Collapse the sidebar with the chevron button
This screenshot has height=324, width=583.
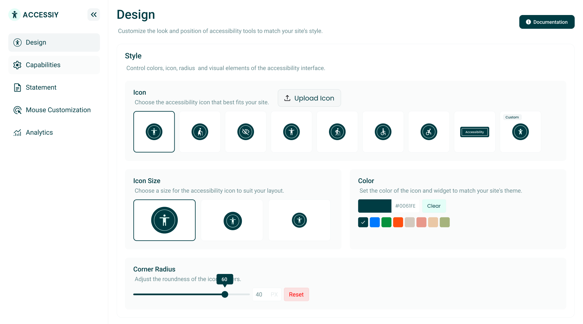coord(93,14)
